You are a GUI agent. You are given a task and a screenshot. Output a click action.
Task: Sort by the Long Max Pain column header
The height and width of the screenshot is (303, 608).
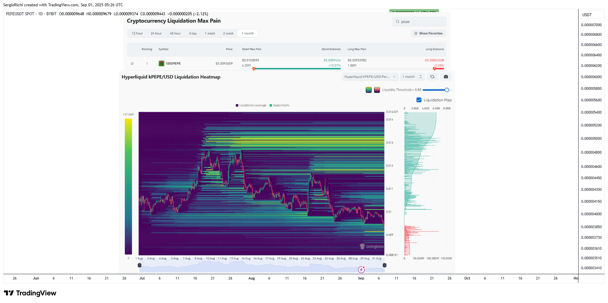(x=357, y=49)
